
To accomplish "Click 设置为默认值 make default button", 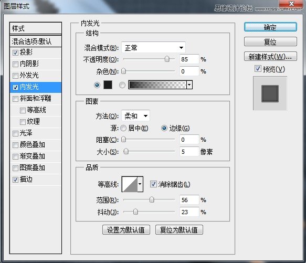I will (x=126, y=230).
